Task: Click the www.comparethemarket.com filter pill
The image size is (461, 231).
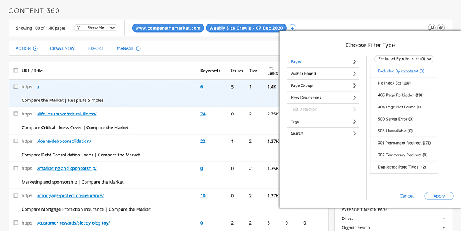Action: click(x=168, y=28)
